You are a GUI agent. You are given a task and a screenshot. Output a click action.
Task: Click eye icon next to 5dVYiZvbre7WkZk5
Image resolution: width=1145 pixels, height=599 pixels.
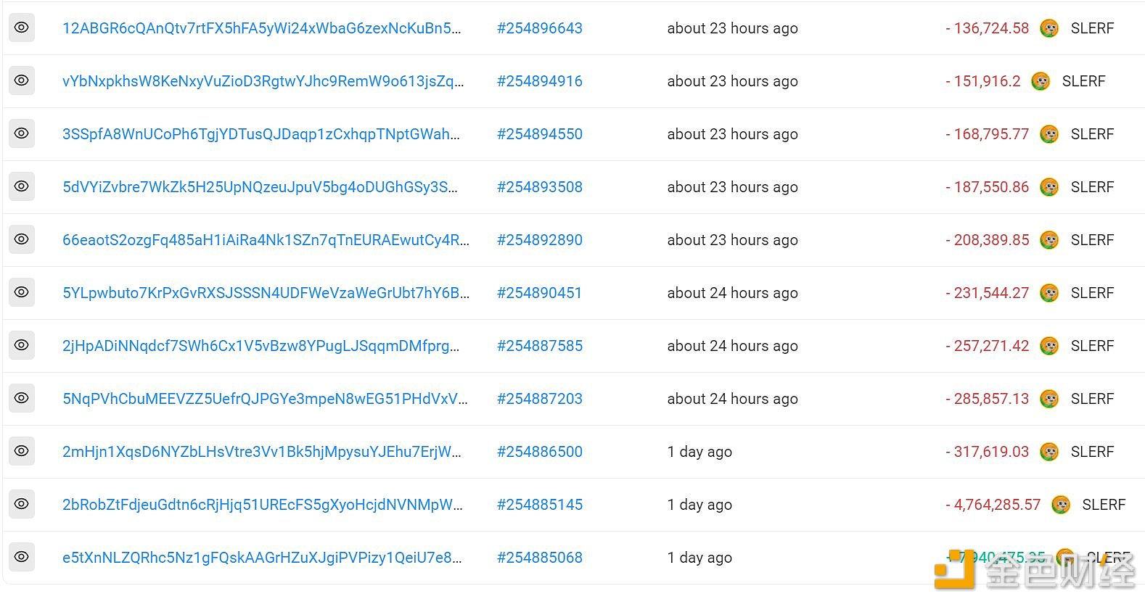pos(22,186)
